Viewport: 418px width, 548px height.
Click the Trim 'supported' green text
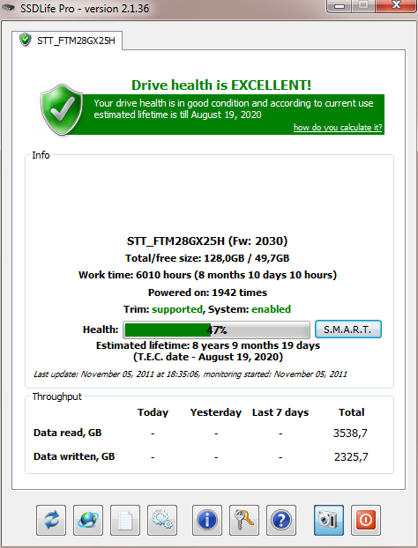pos(177,309)
